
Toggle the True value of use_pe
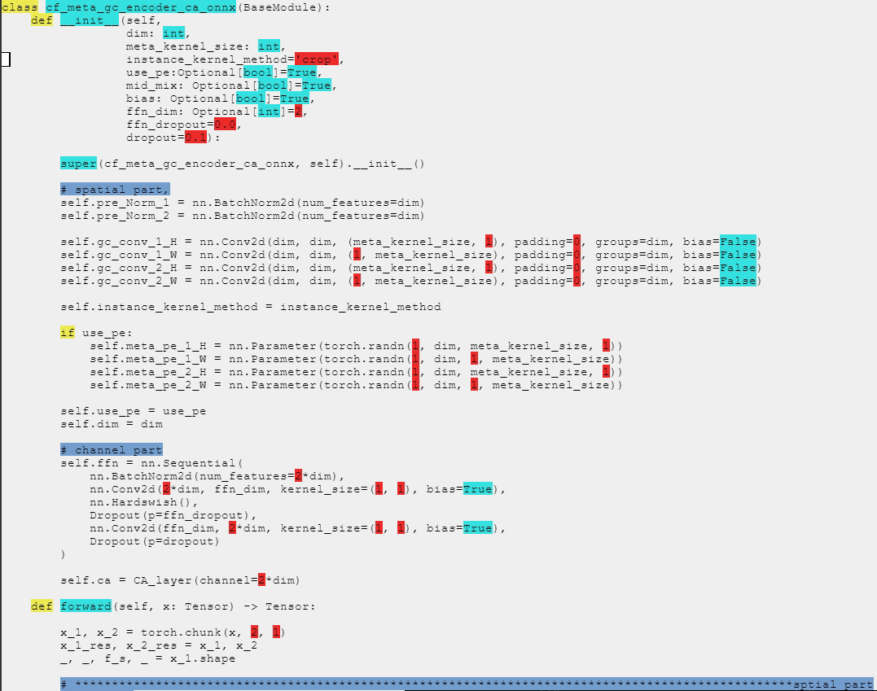click(x=303, y=72)
